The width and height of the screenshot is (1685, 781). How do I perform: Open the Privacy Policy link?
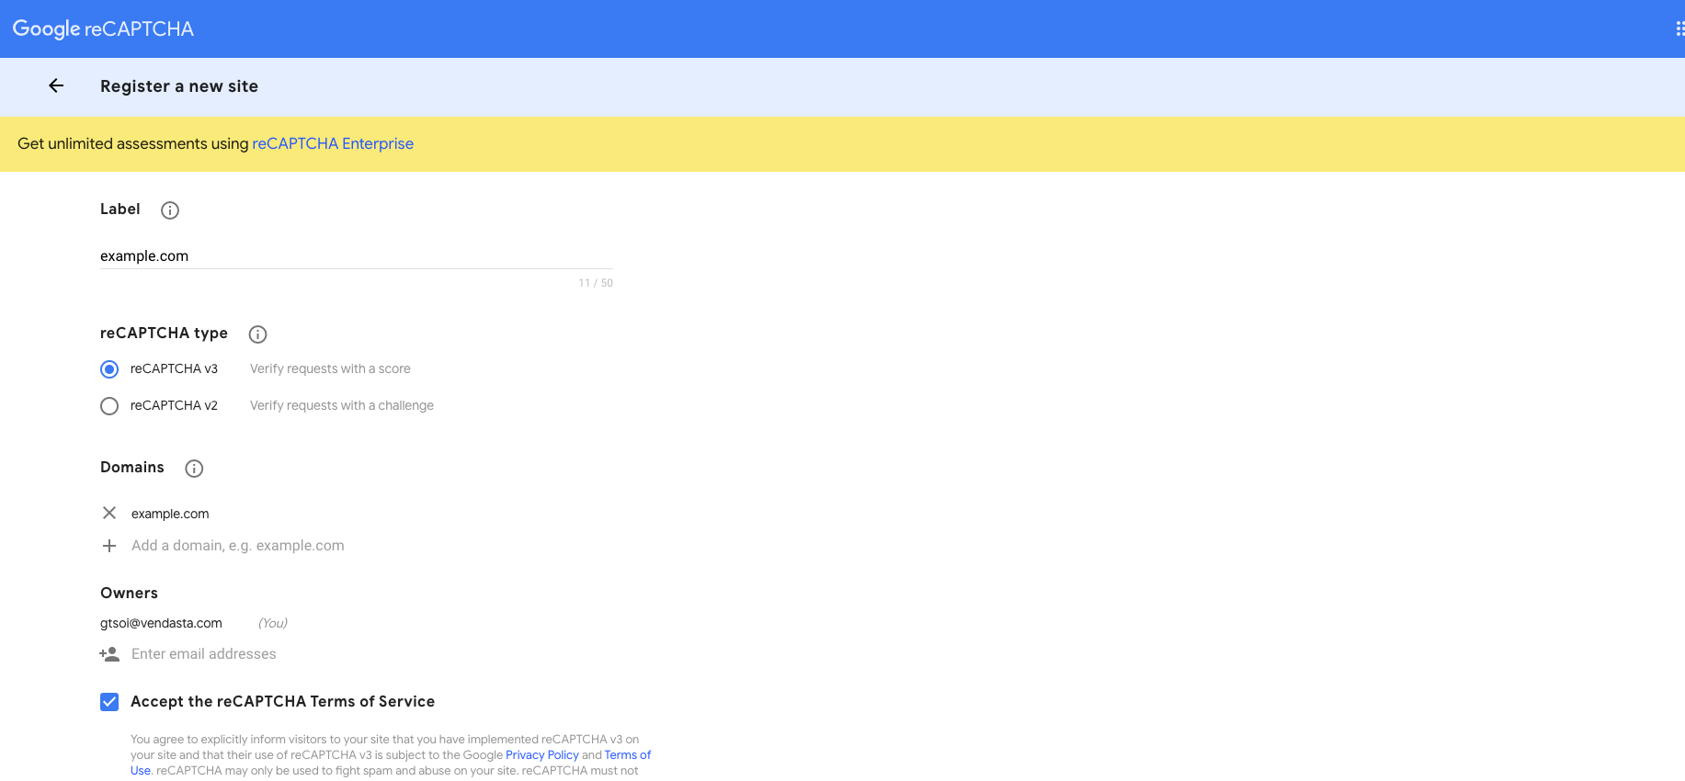point(542,755)
